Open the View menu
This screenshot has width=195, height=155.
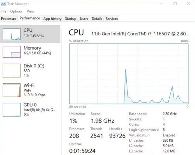click(x=31, y=11)
